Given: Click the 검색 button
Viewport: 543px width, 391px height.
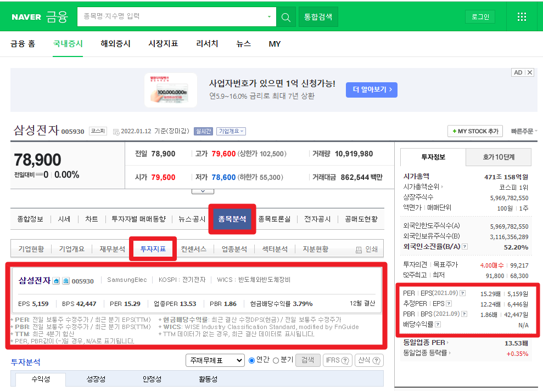Looking at the screenshot, I should click(308, 360).
